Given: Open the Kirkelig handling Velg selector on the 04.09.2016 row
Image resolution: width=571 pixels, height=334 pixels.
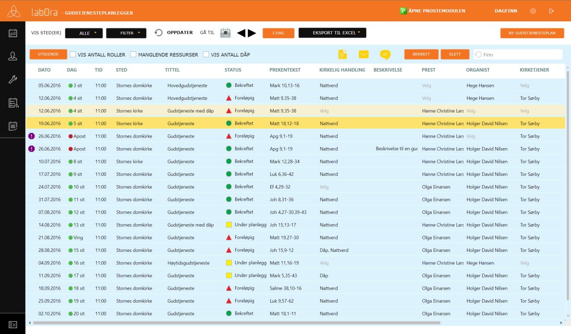Looking at the screenshot, I should (x=324, y=263).
